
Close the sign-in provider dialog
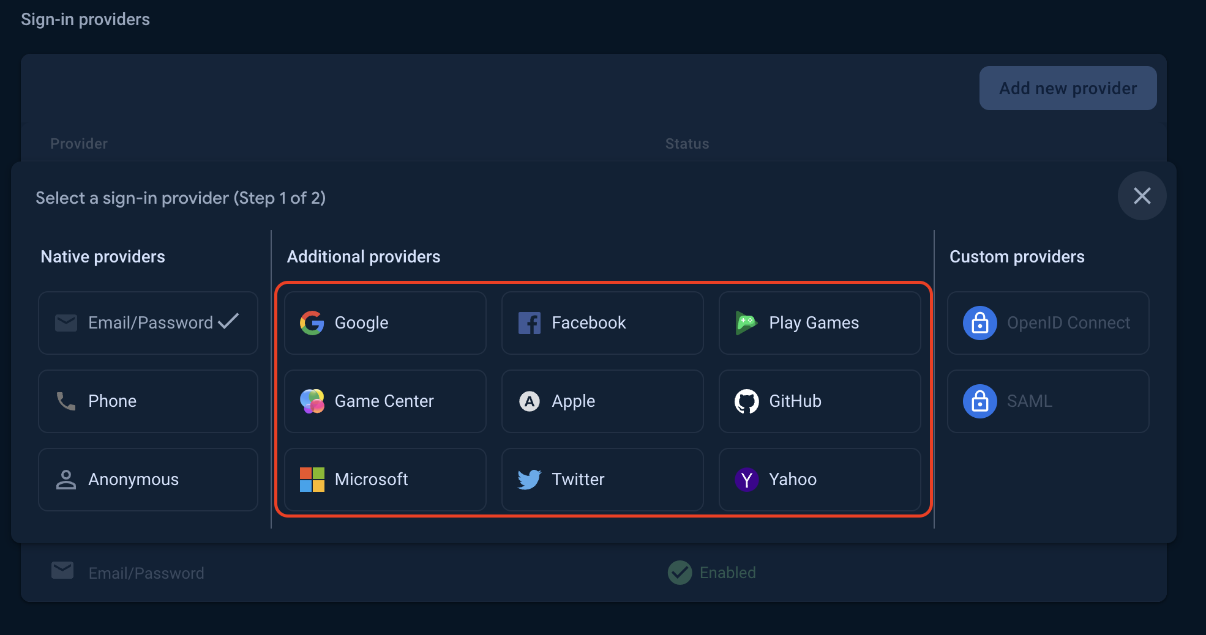click(1142, 196)
